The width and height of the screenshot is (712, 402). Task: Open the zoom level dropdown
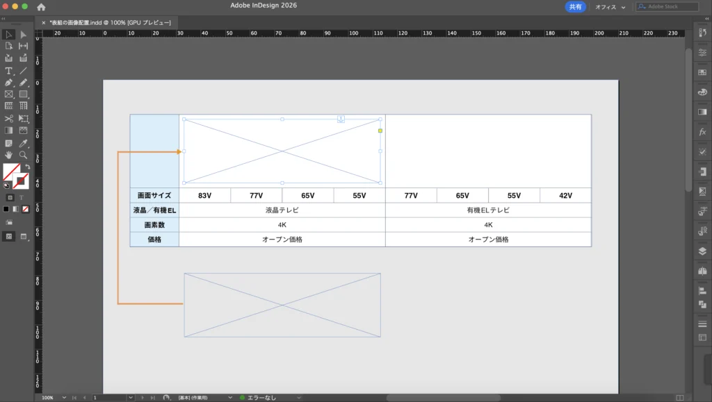[x=64, y=398]
